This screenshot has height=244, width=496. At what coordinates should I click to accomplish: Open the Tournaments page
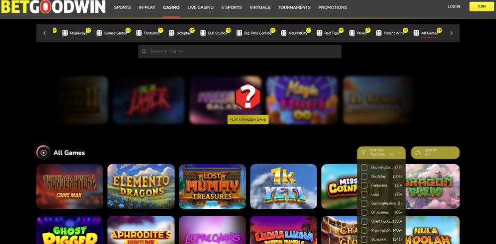[294, 7]
